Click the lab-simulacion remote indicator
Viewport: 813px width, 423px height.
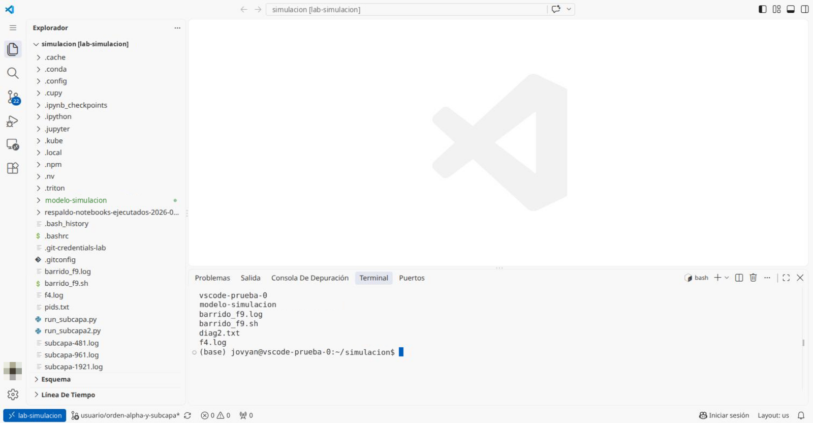35,415
